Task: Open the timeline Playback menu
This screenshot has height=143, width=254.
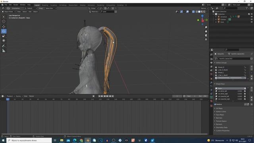Action: click(x=11, y=96)
